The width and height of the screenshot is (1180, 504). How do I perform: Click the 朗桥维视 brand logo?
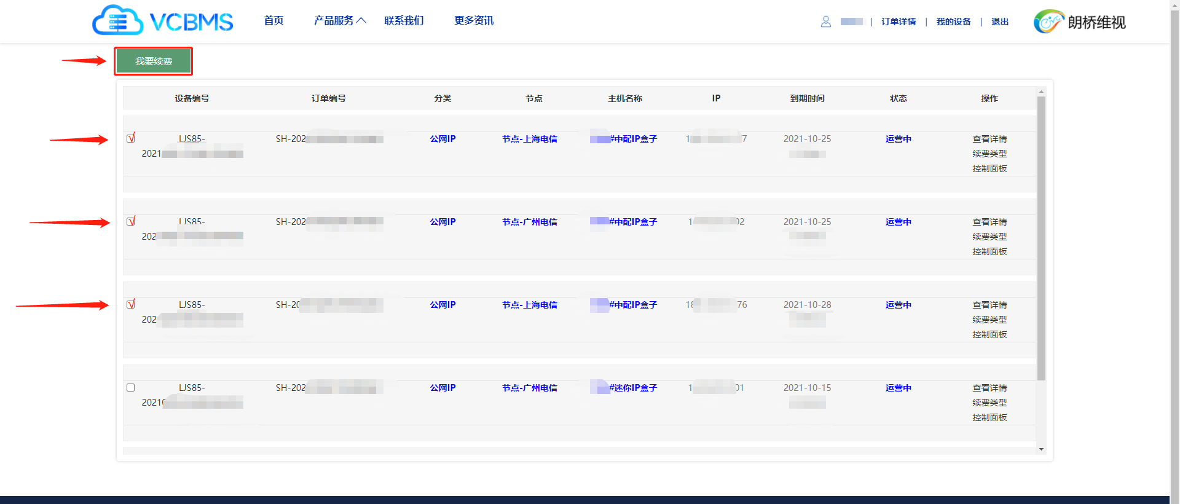click(1079, 22)
